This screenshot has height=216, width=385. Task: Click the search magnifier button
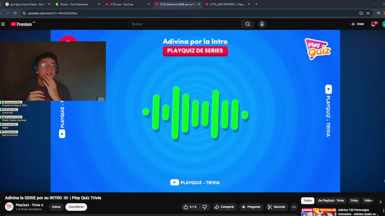(x=248, y=24)
